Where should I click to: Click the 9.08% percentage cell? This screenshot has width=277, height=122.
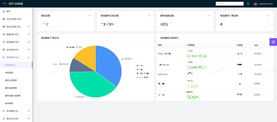tap(257, 84)
